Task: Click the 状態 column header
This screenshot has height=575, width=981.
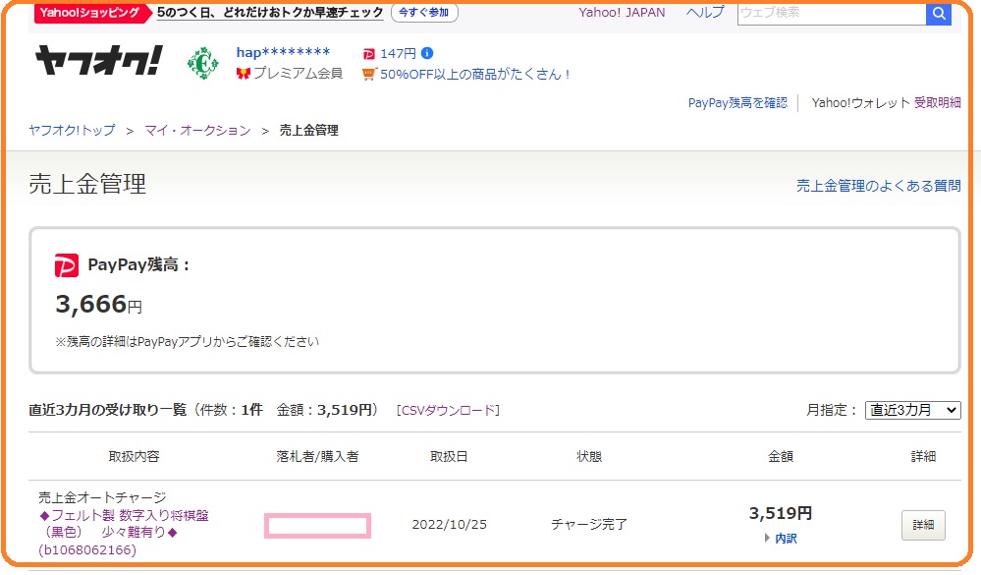Action: 589,457
